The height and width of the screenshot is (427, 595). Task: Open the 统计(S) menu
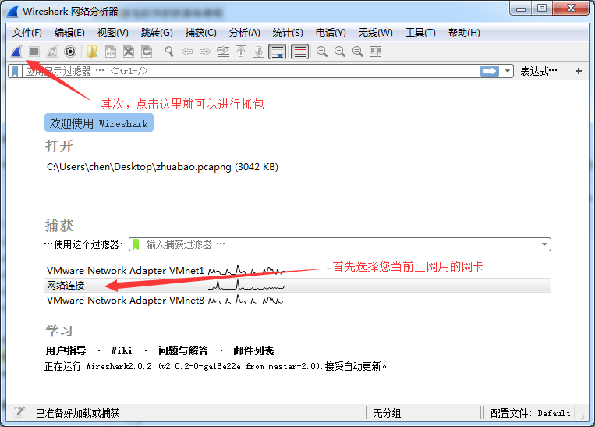[288, 33]
